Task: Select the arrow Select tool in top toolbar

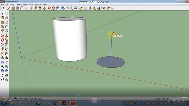Action: (4, 8)
